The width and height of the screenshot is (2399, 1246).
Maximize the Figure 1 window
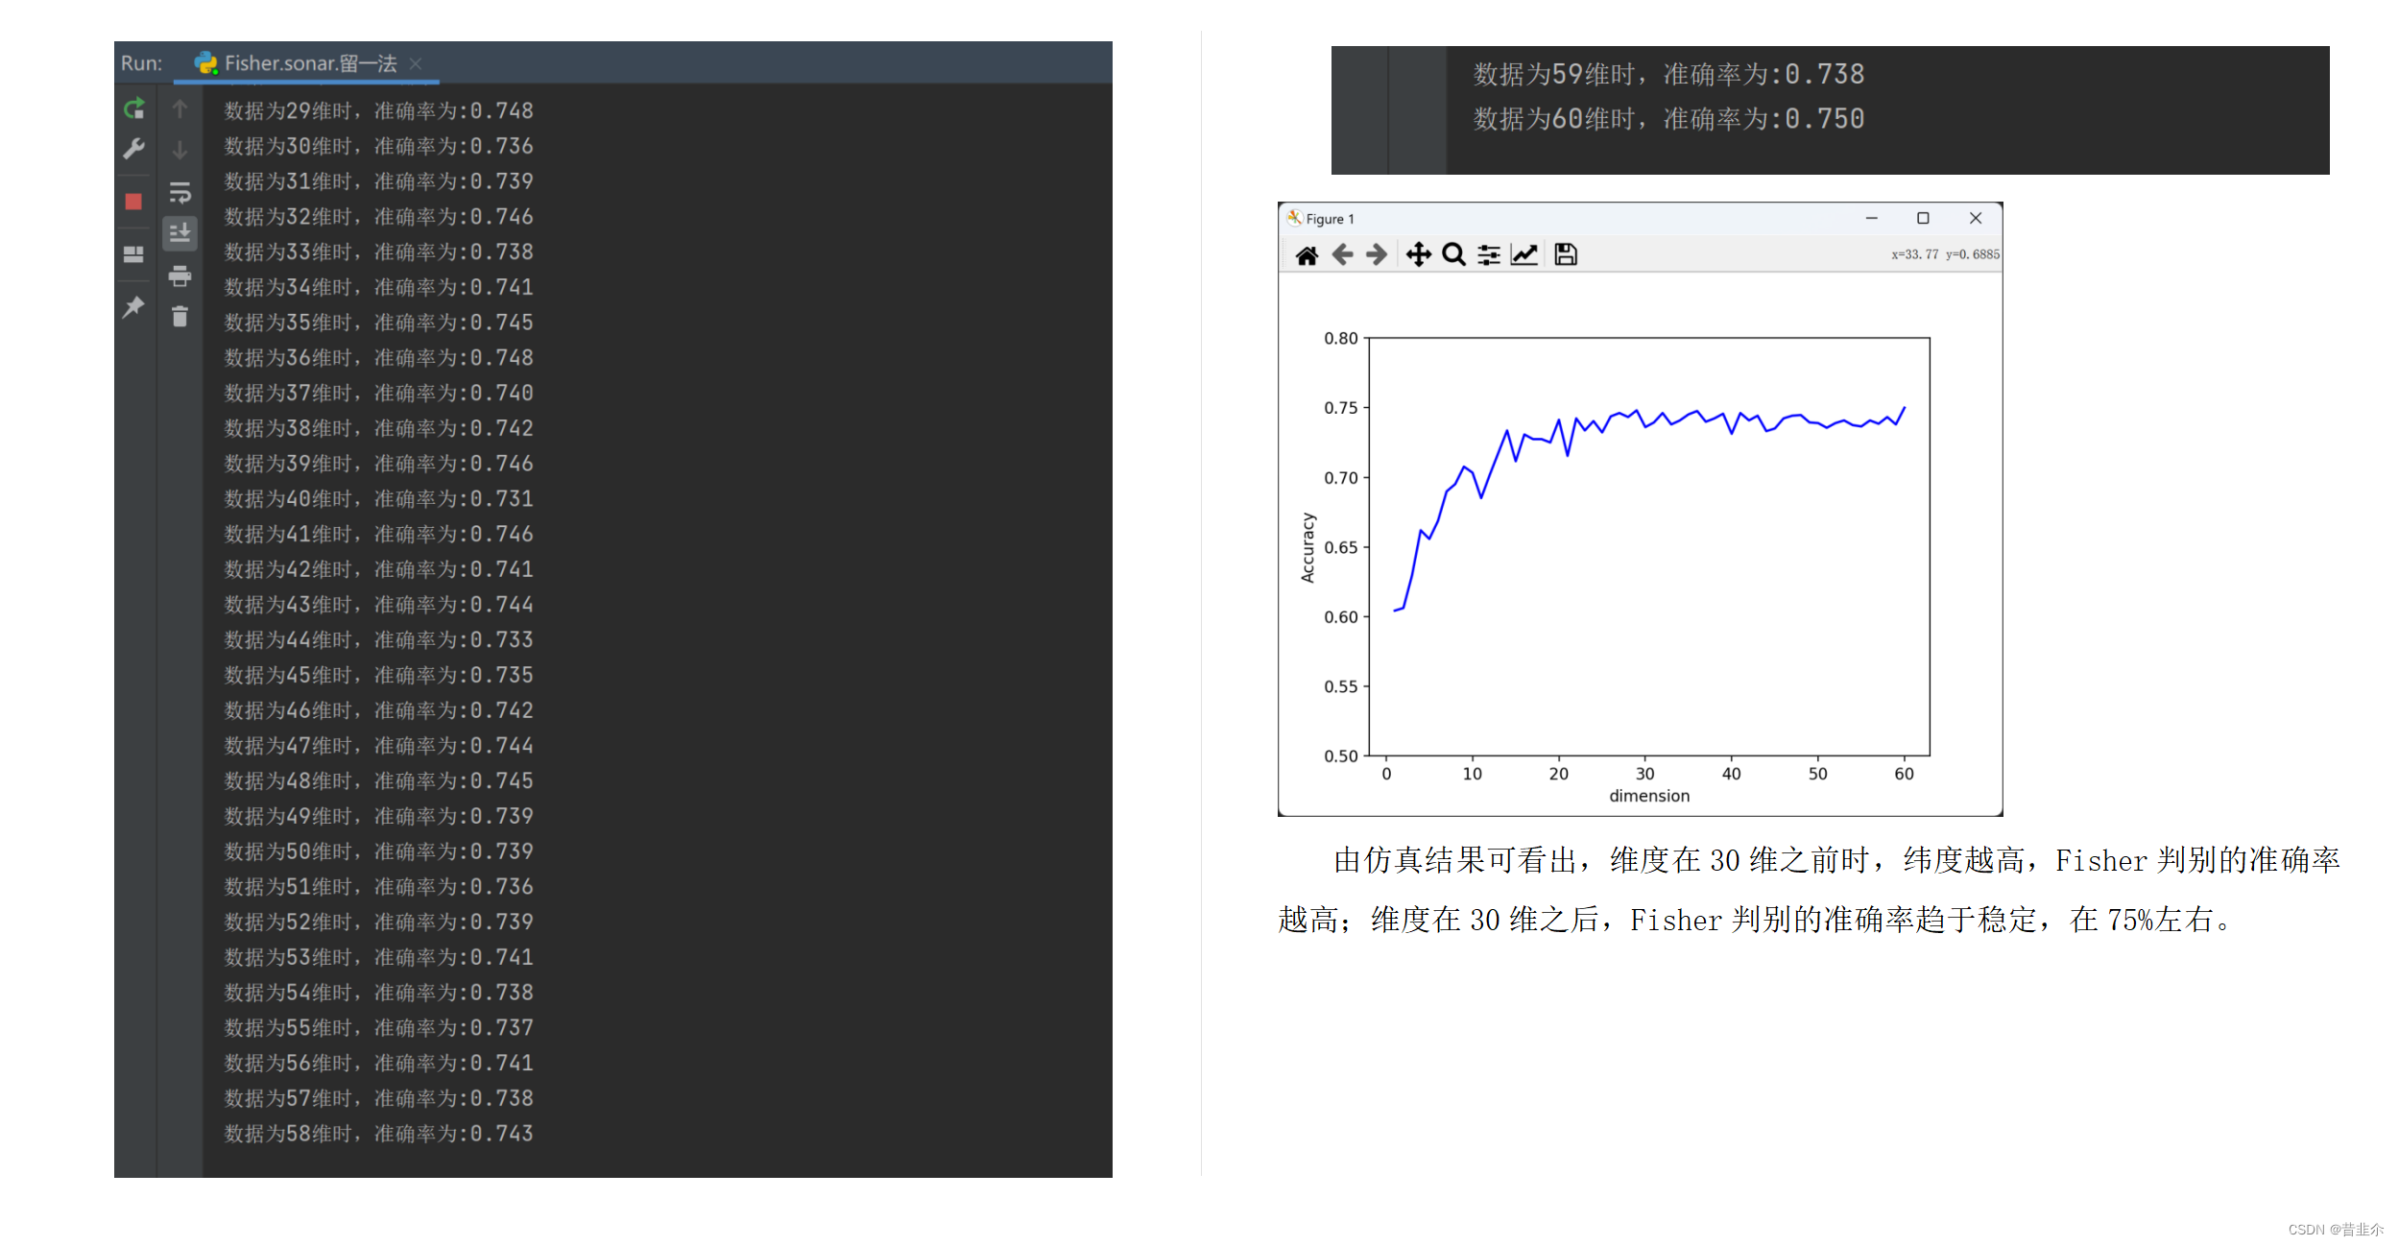tap(1923, 218)
